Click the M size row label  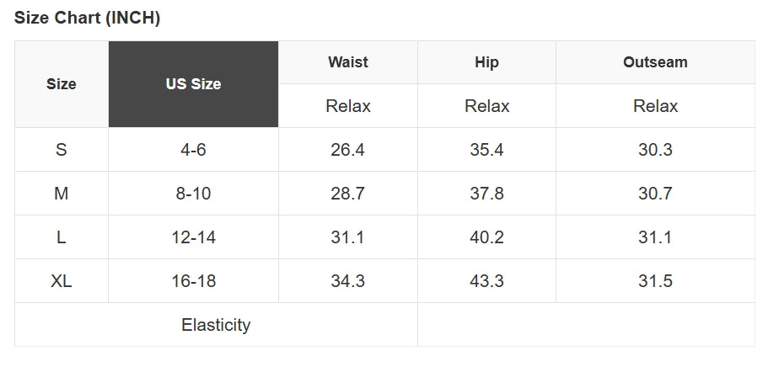[62, 194]
